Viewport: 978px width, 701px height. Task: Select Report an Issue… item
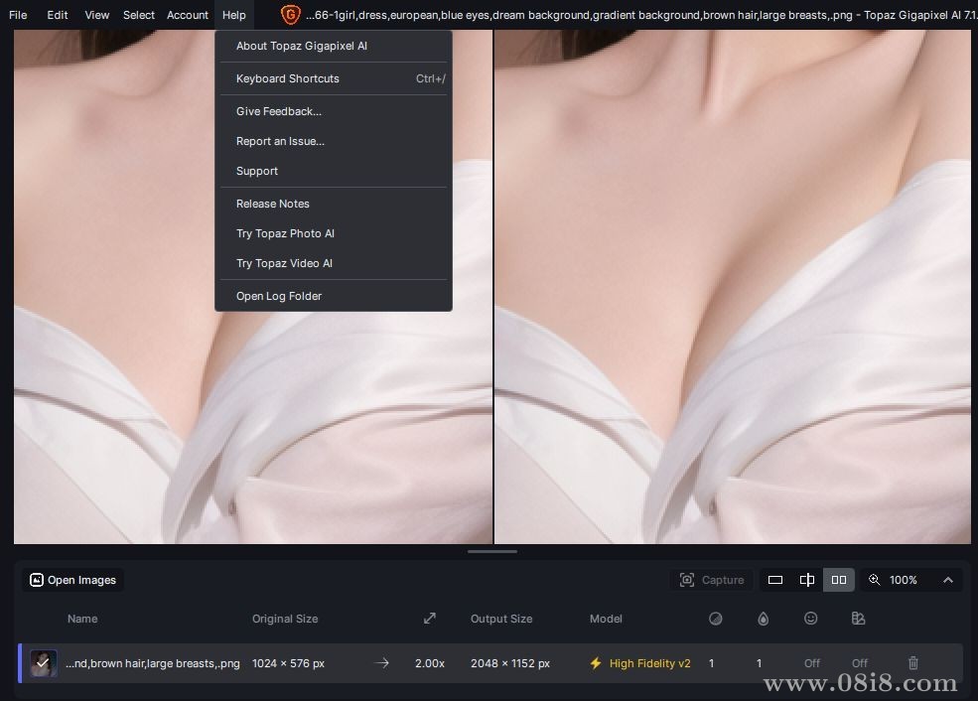[334, 142]
